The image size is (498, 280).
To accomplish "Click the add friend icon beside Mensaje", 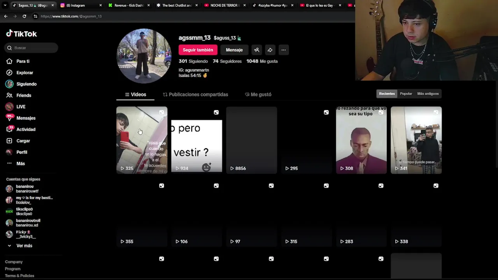I will (x=256, y=50).
